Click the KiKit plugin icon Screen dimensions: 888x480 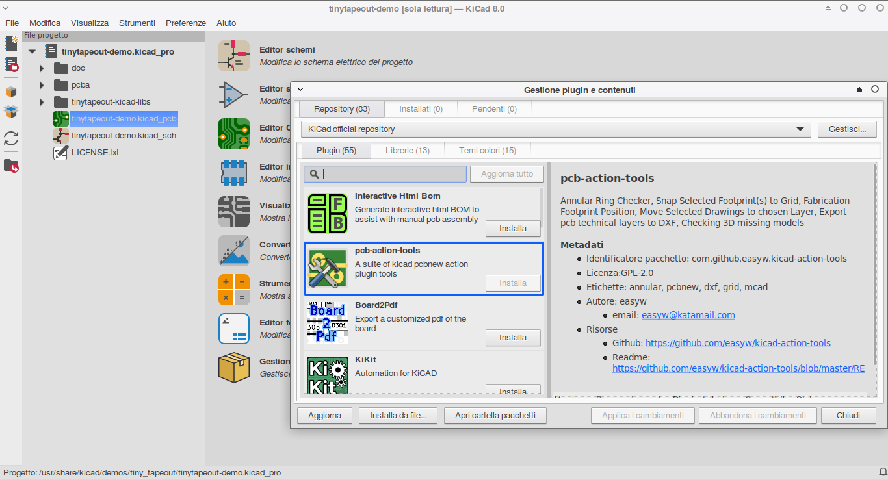(328, 375)
